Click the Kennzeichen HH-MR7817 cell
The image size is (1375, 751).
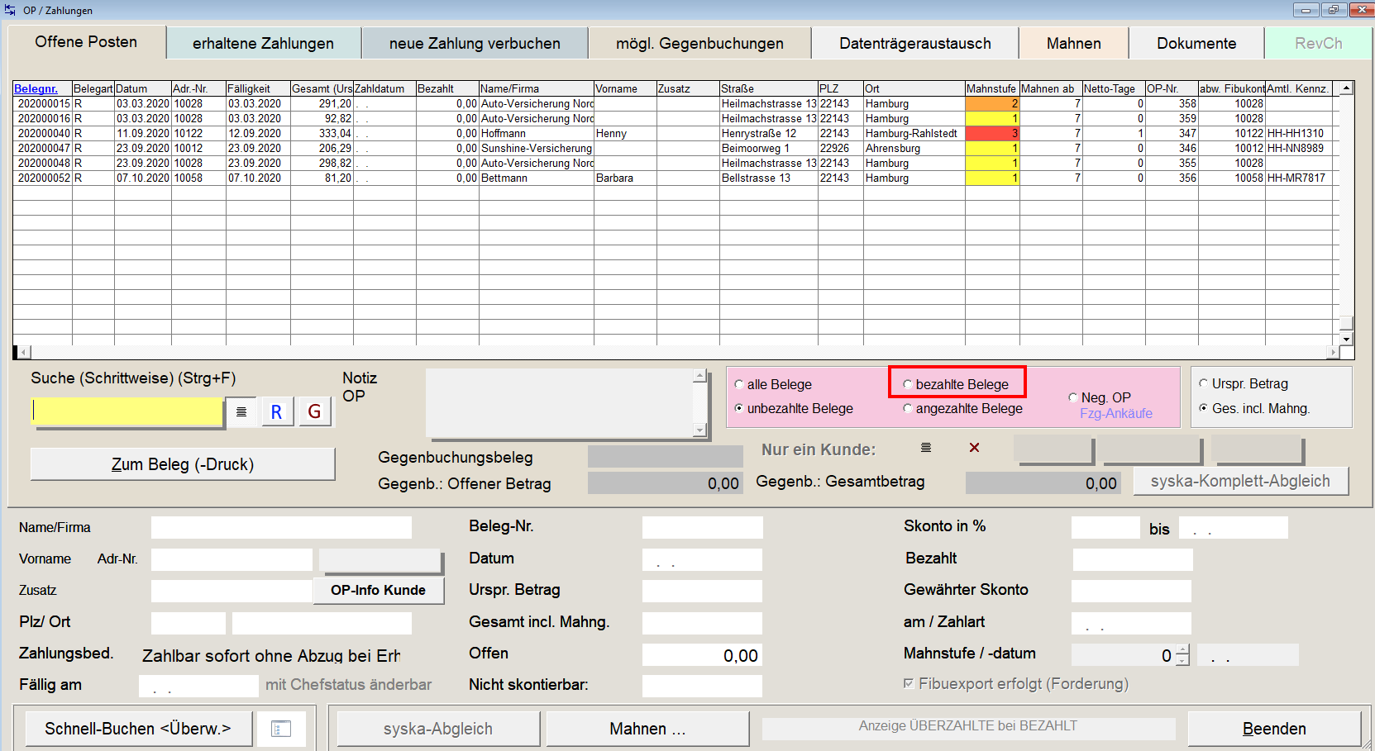[1299, 178]
